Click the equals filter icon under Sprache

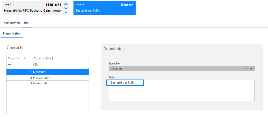point(9,65)
